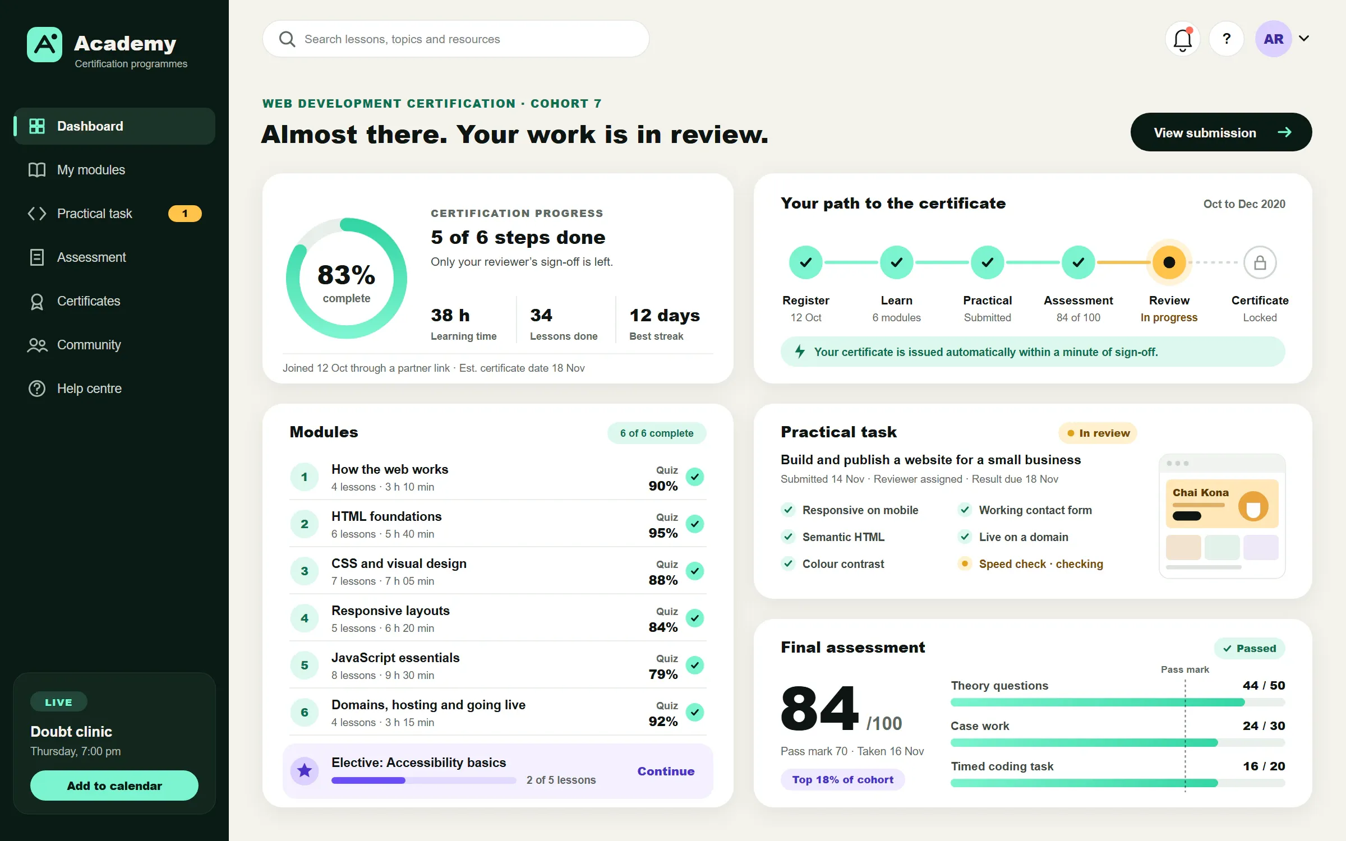The height and width of the screenshot is (841, 1346).
Task: Click the Top 18% of cohort badge
Action: pos(842,779)
